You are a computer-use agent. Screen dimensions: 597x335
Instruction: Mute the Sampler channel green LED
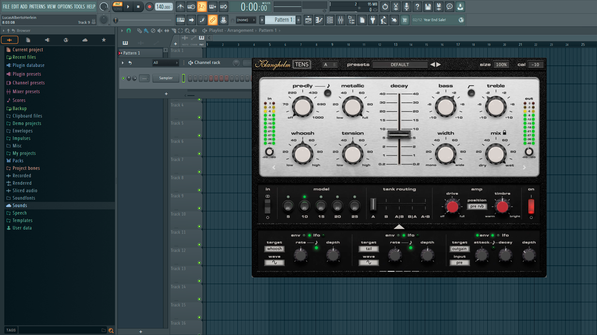point(123,79)
